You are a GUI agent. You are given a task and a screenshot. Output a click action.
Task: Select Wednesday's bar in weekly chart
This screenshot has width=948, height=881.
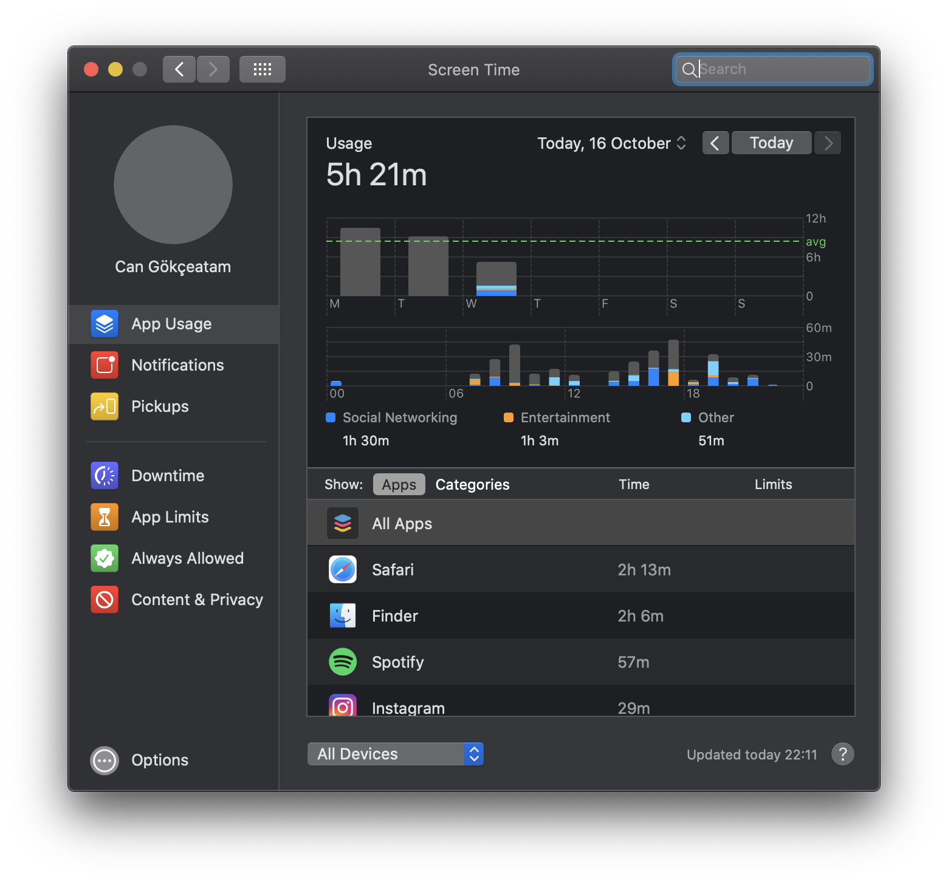tap(496, 279)
